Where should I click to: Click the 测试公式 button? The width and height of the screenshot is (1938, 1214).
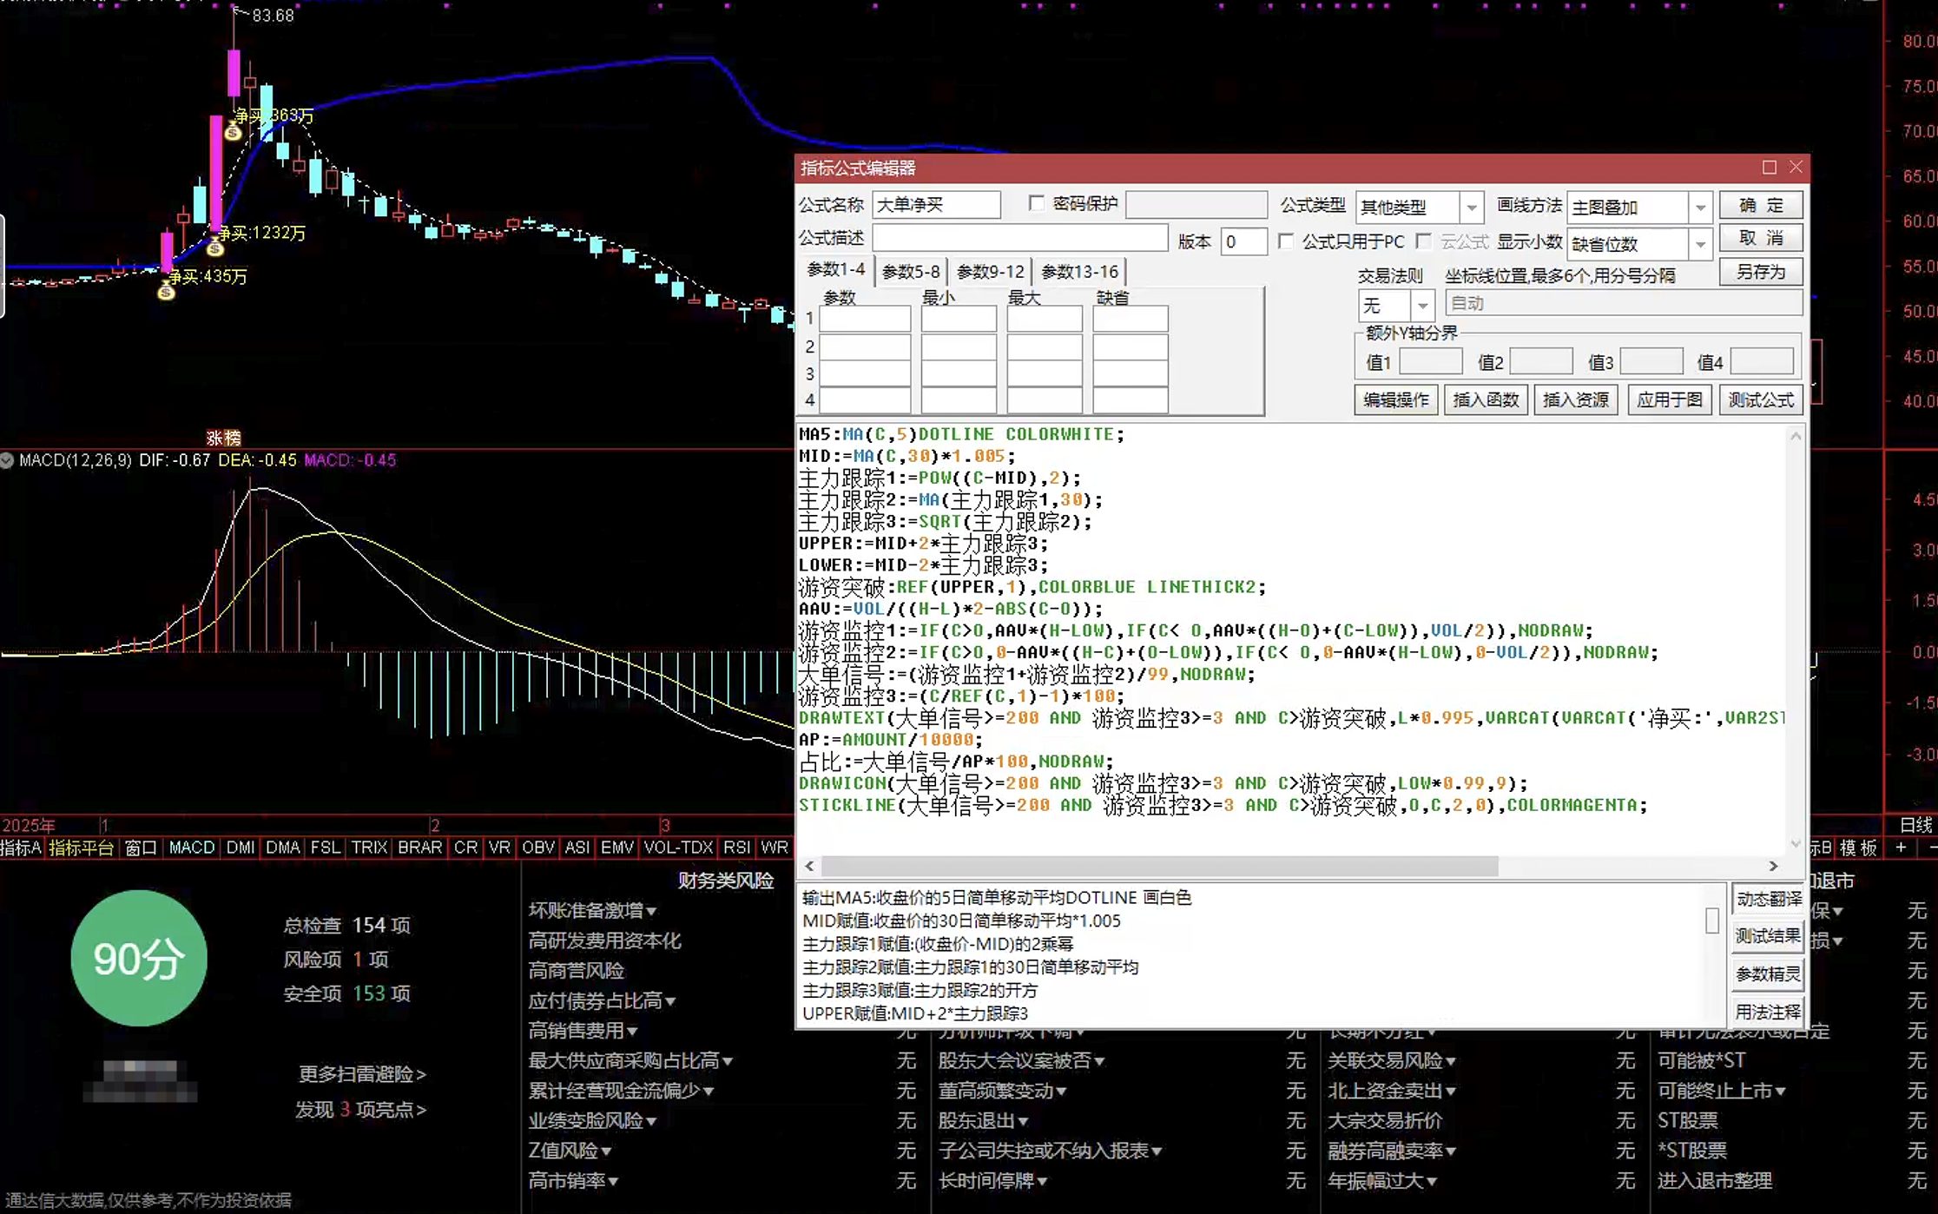(x=1761, y=399)
